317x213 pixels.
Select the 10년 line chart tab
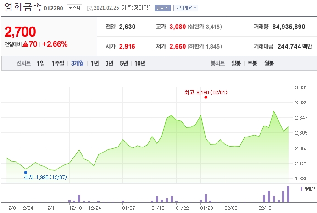click(x=140, y=63)
